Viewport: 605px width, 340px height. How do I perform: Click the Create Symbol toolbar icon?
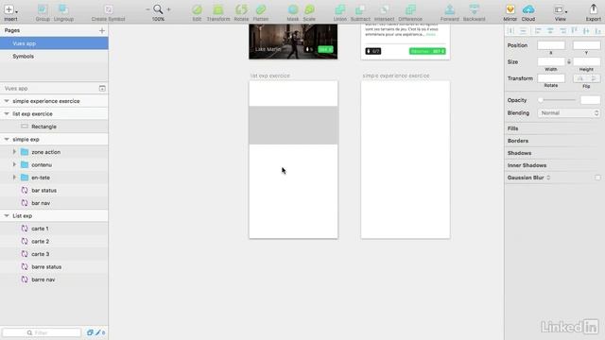108,9
